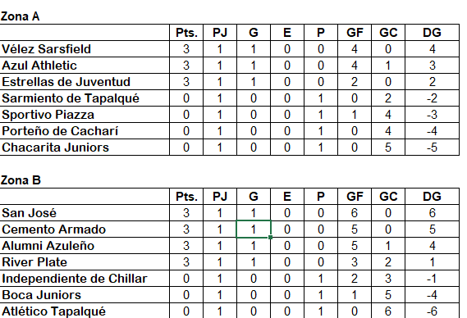Click the Zona B heading cell
This screenshot has height=318, width=467.
(x=85, y=180)
